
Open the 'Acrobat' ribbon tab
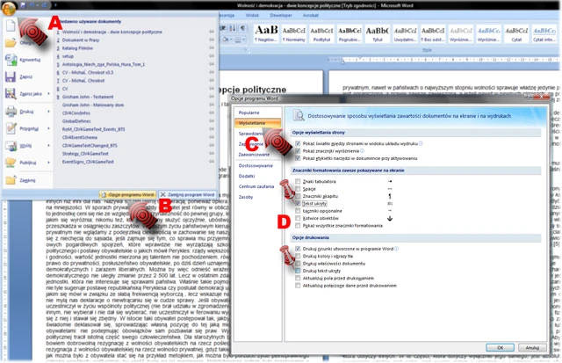pos(310,16)
